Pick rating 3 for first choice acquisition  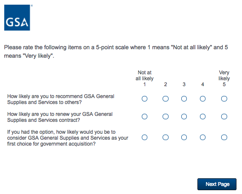coord(184,138)
